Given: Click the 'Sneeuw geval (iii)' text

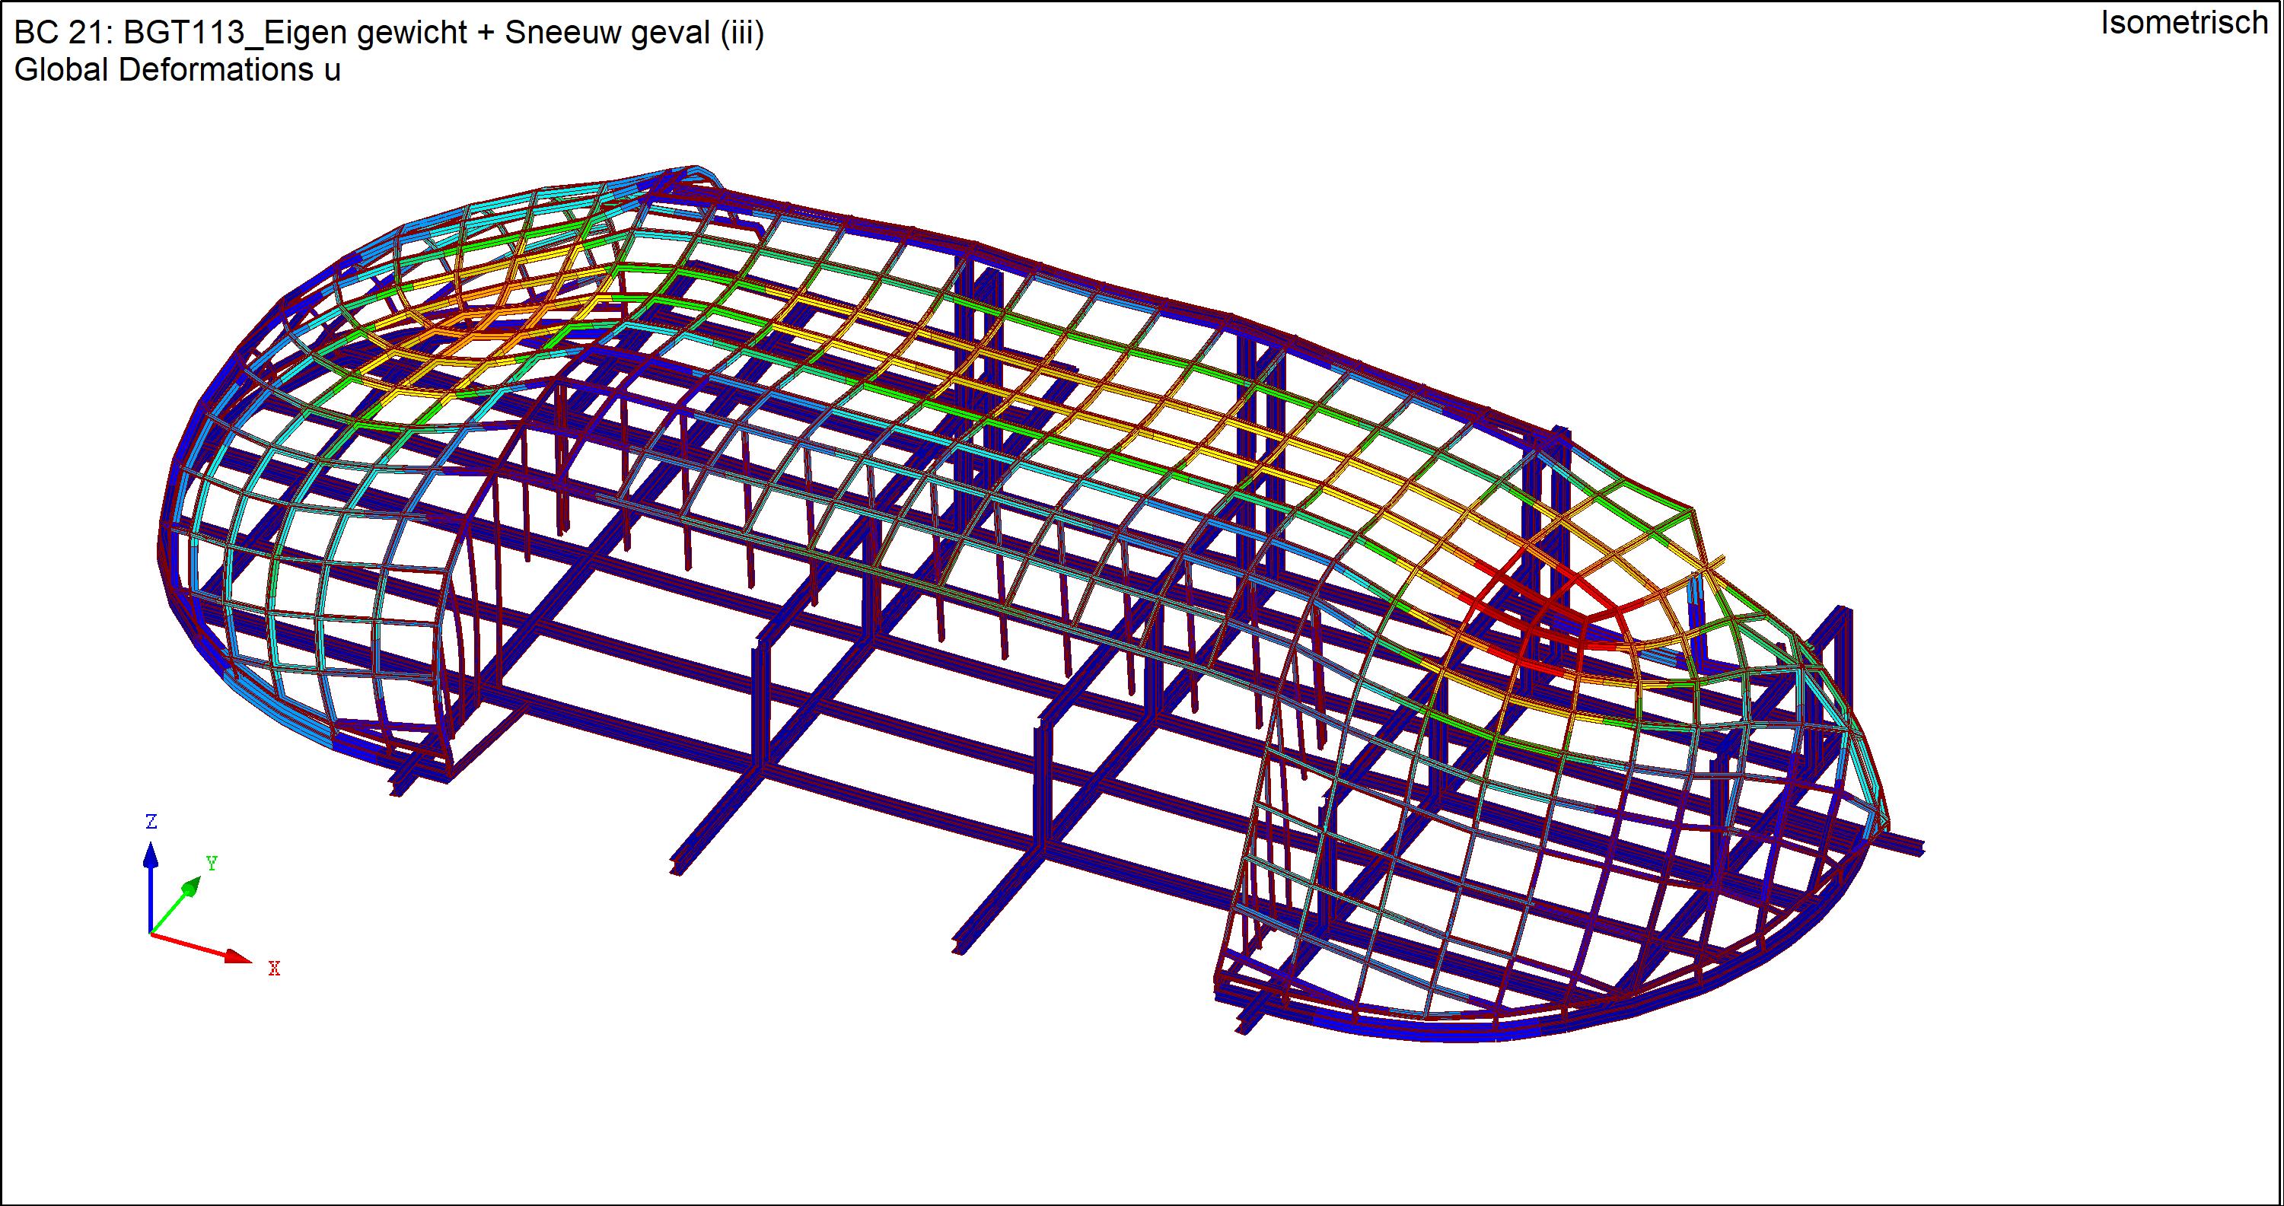Looking at the screenshot, I should [634, 33].
